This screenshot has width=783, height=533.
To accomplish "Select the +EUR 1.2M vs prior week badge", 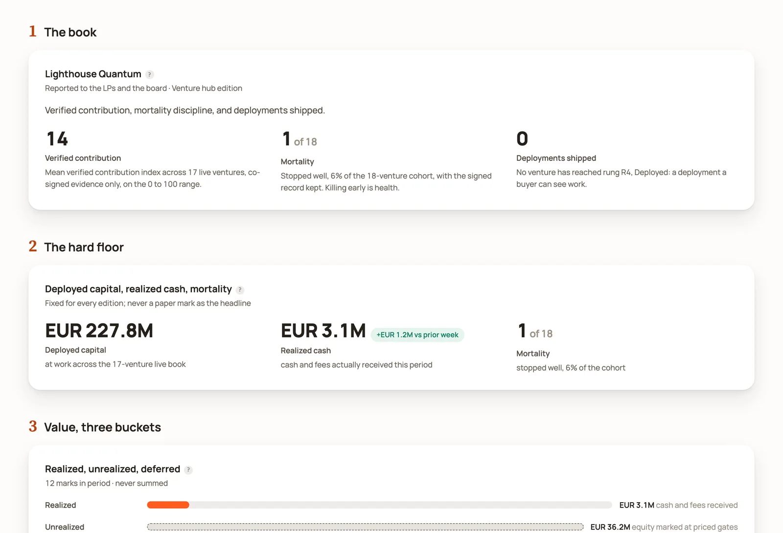I will click(417, 335).
